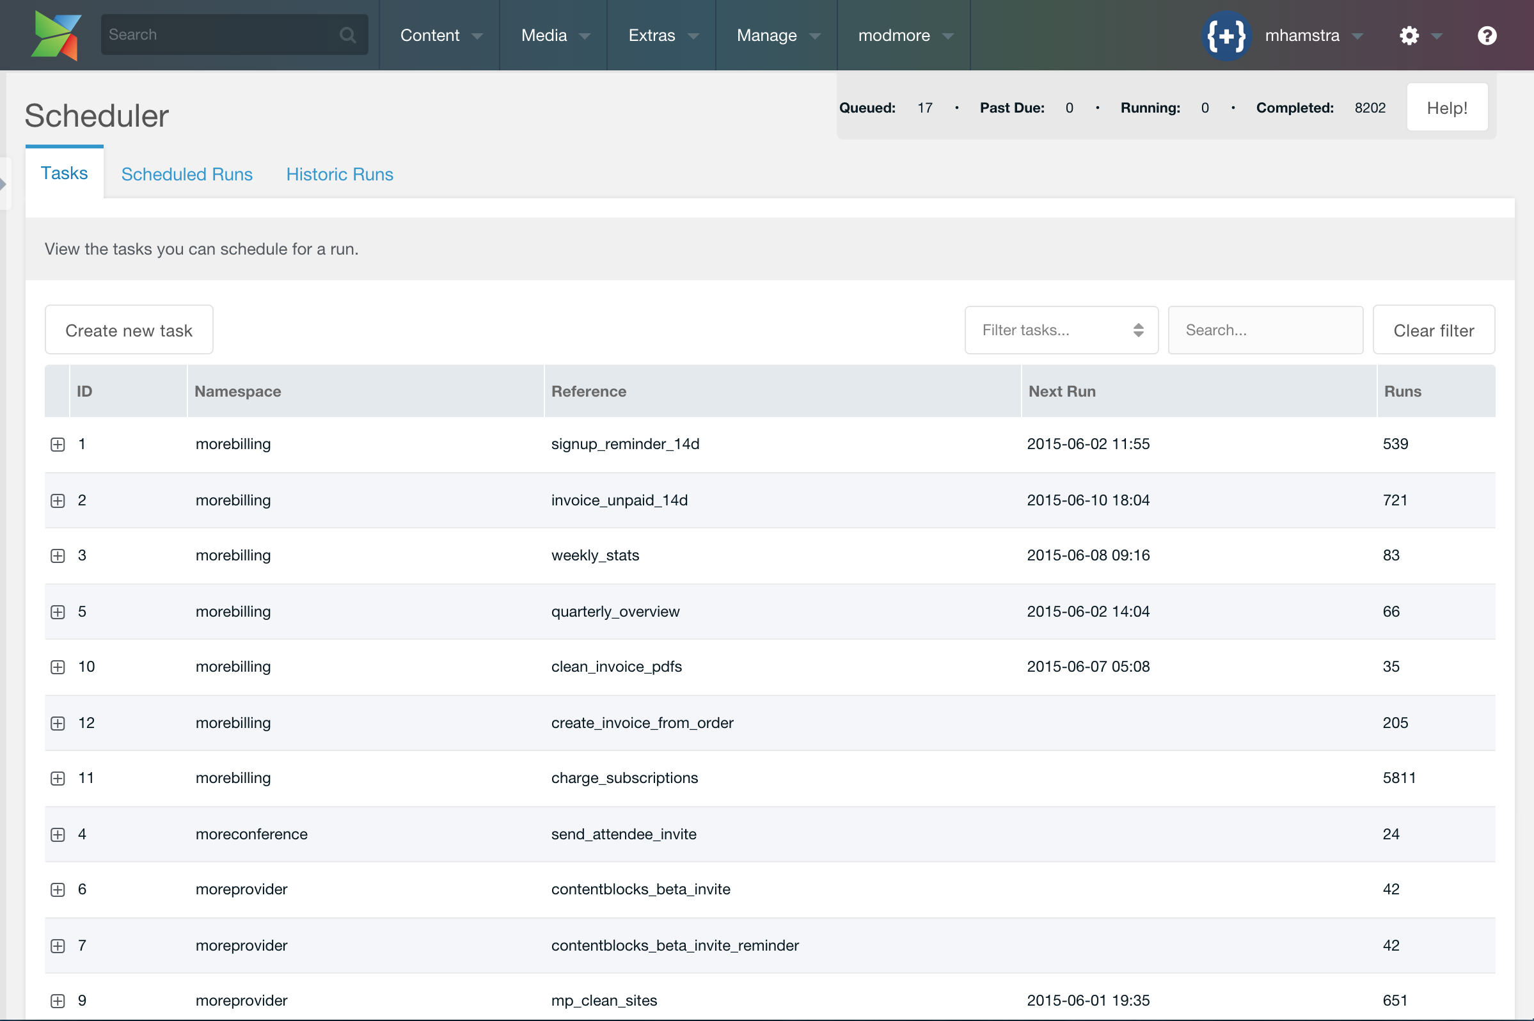Click the Help! button
This screenshot has width=1534, height=1021.
click(1446, 108)
